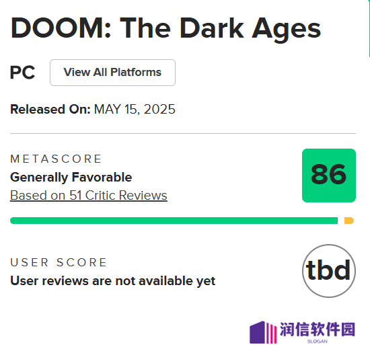Click the Generally Favorable label
The width and height of the screenshot is (370, 349).
click(x=71, y=178)
